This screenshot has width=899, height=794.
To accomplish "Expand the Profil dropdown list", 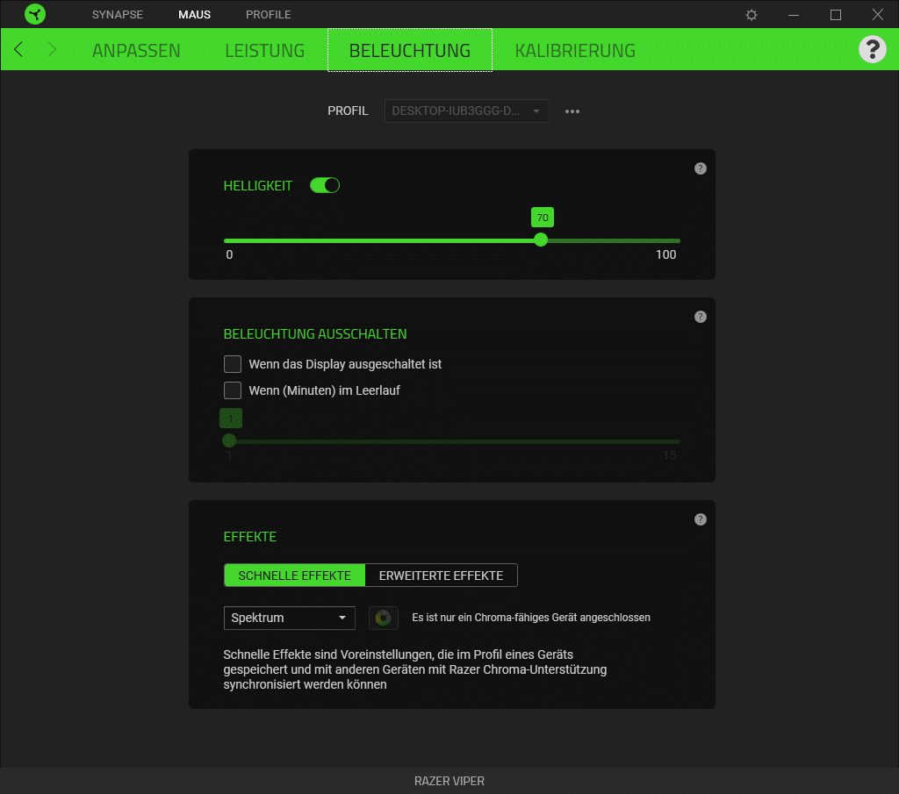I will coord(466,111).
